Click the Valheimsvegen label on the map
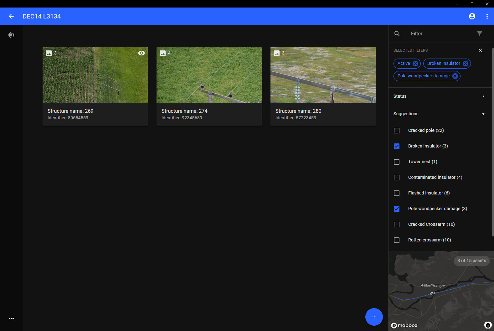Image resolution: width=494 pixels, height=331 pixels. (x=433, y=285)
